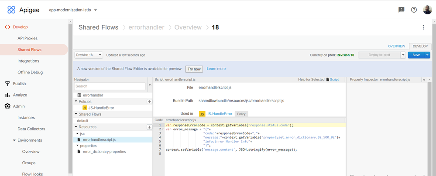This screenshot has height=176, width=436.
Task: Open the Revision 18 dropdown
Action: click(89, 55)
